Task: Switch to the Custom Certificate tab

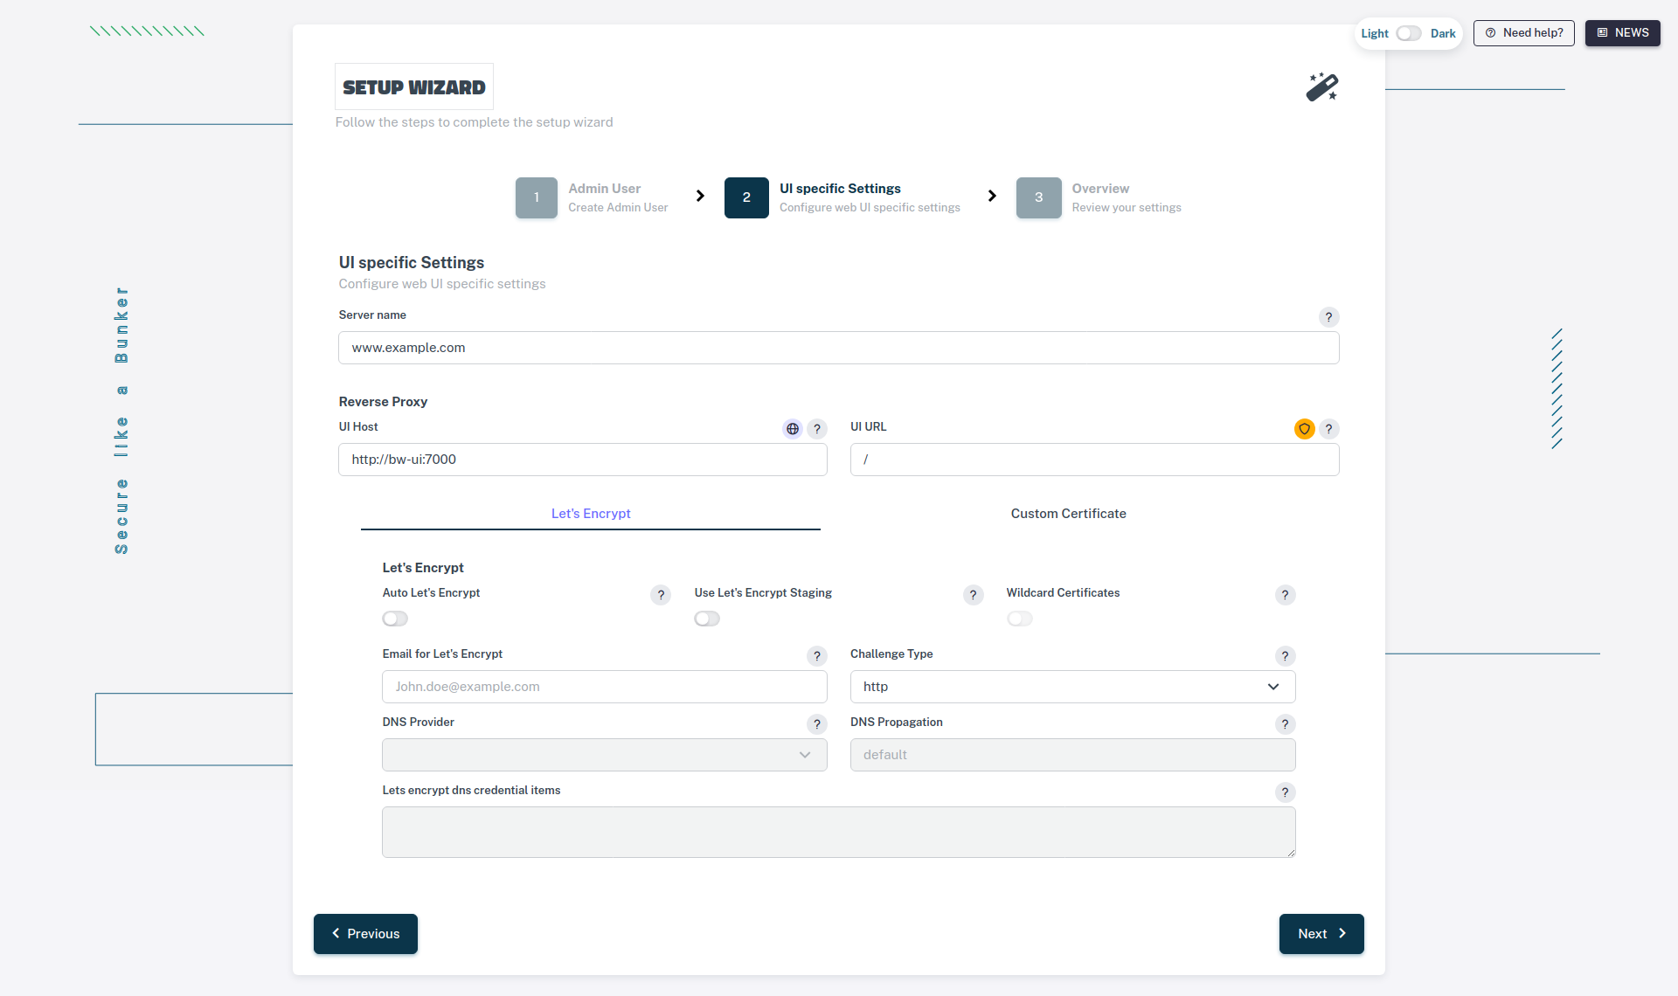Action: click(x=1068, y=514)
